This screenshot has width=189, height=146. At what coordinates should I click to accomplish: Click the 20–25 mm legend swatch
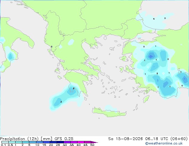[x=53, y=142]
